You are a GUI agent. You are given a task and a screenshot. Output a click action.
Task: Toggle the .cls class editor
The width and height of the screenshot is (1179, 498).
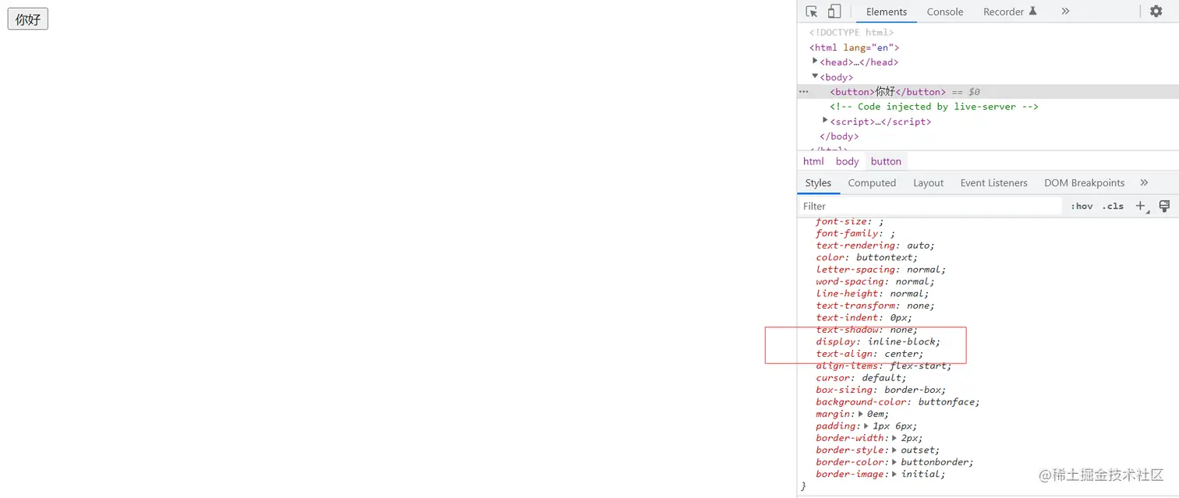pos(1113,207)
